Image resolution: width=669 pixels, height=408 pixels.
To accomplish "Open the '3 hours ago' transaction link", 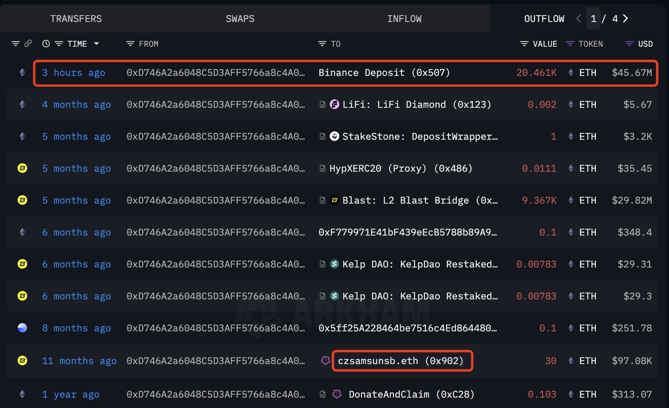I will (74, 73).
